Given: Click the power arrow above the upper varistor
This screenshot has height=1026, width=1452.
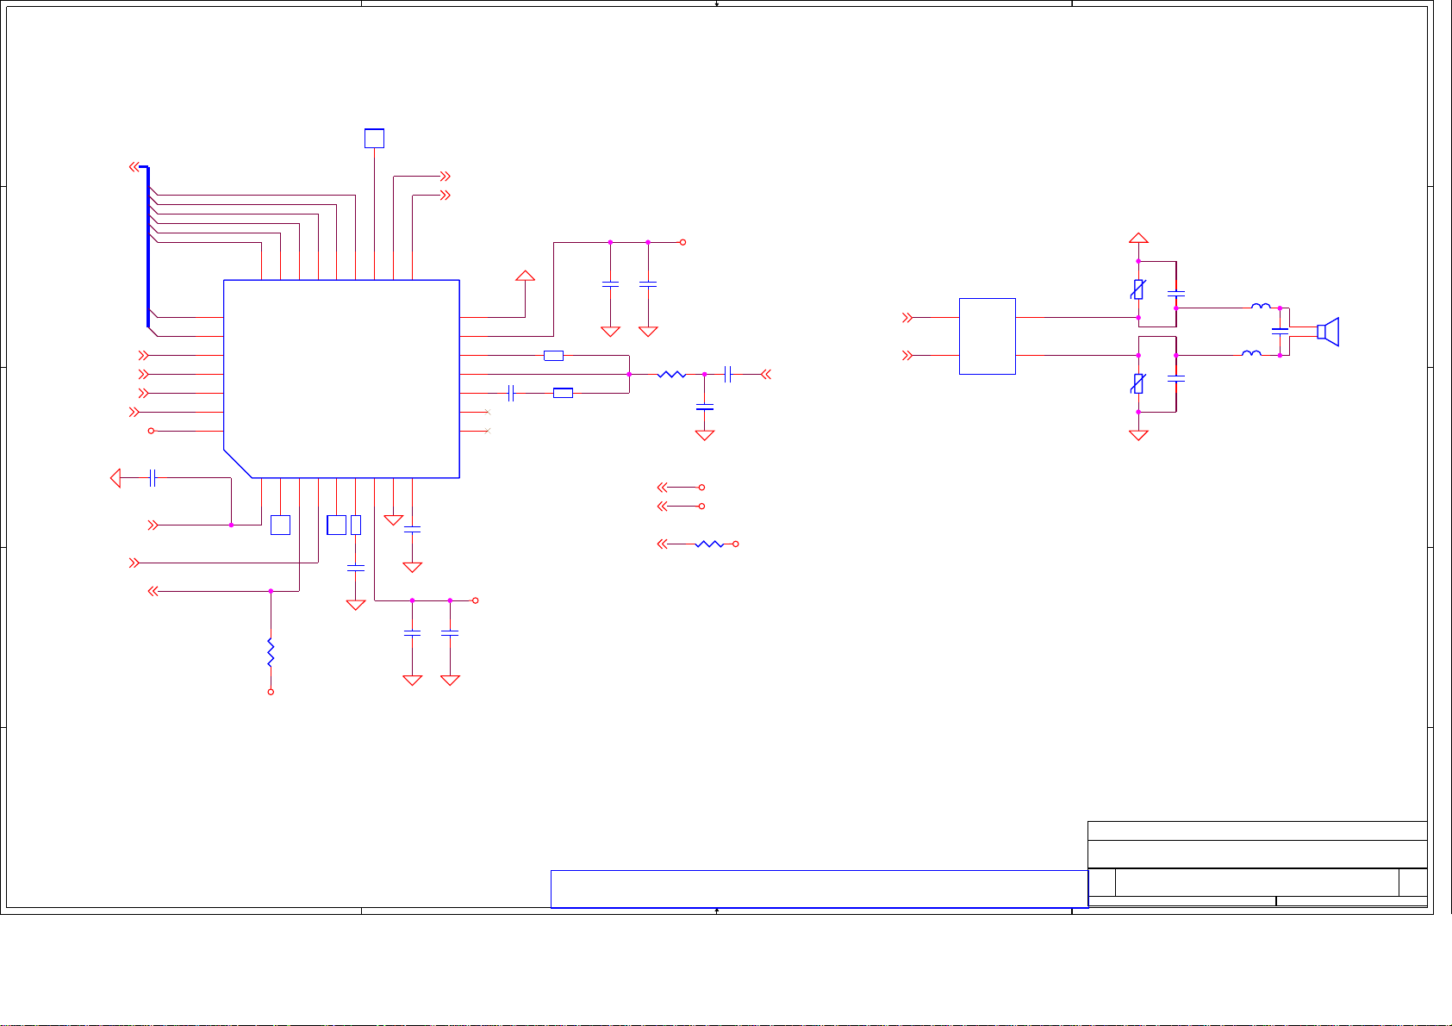Looking at the screenshot, I should point(1138,237).
